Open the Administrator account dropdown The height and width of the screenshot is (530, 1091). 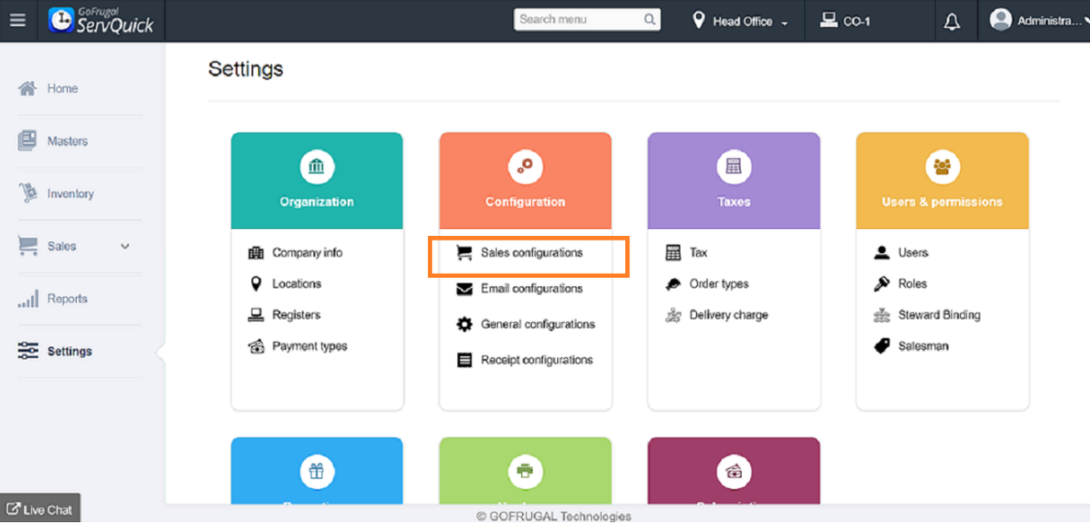click(x=1035, y=20)
